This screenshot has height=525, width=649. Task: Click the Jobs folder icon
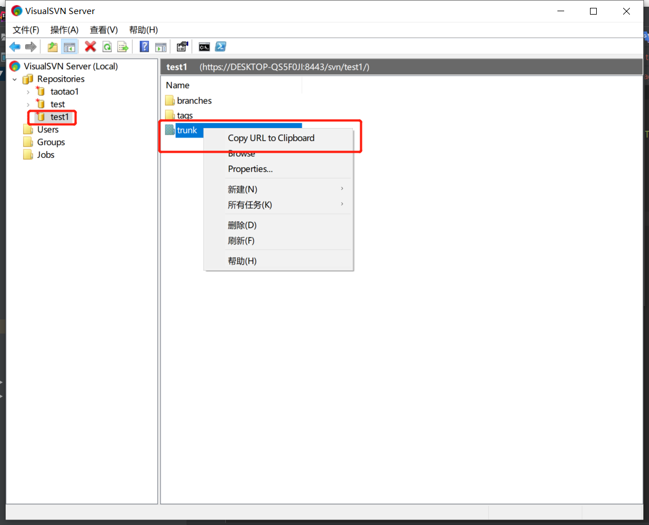[x=28, y=155]
